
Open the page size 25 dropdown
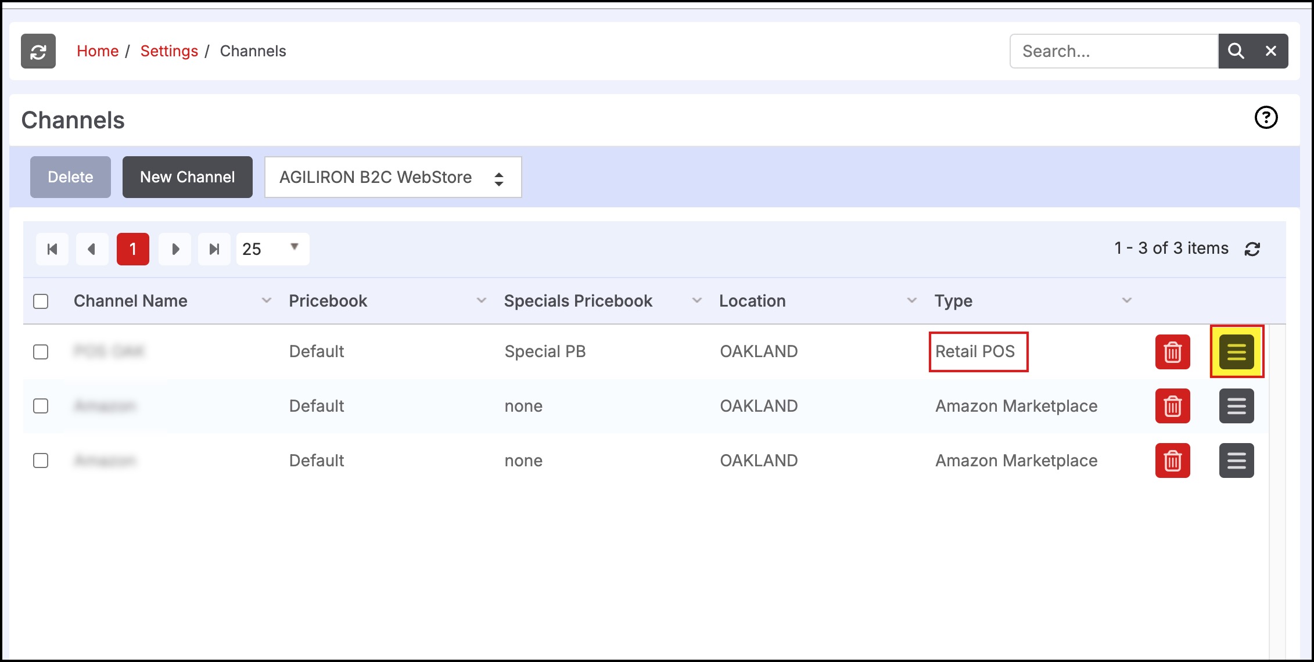(x=272, y=249)
